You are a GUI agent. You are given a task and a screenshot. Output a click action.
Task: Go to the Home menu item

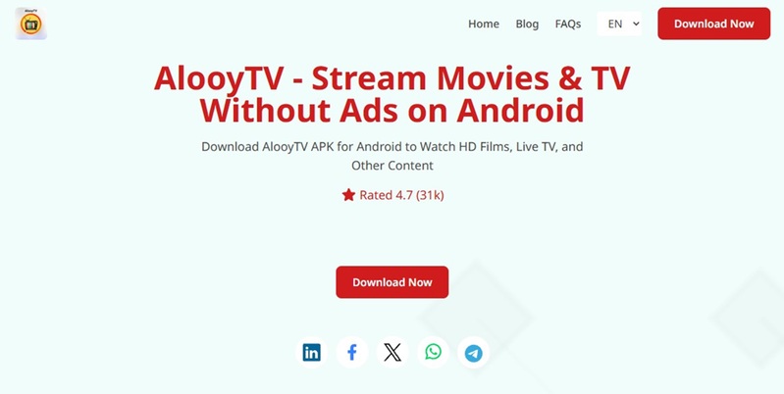click(484, 24)
